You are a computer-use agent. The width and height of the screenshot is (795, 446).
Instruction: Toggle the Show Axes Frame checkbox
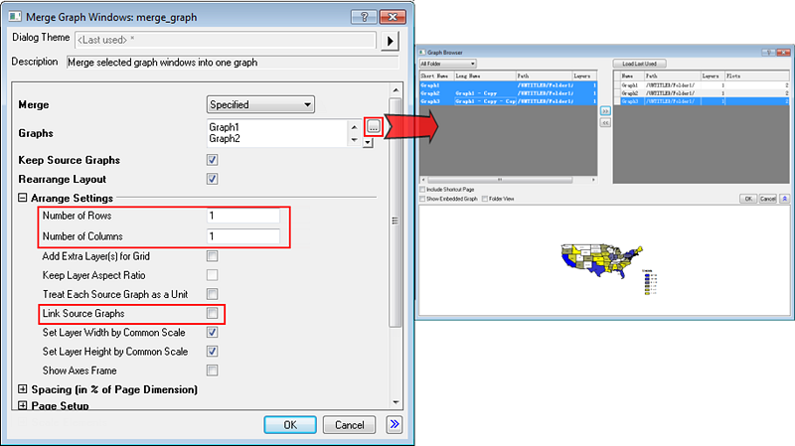coord(212,371)
